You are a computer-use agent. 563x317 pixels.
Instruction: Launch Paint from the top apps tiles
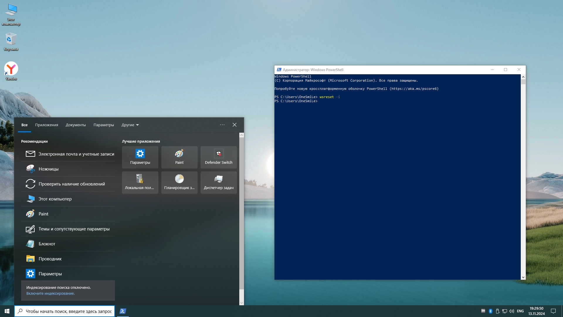point(179,157)
